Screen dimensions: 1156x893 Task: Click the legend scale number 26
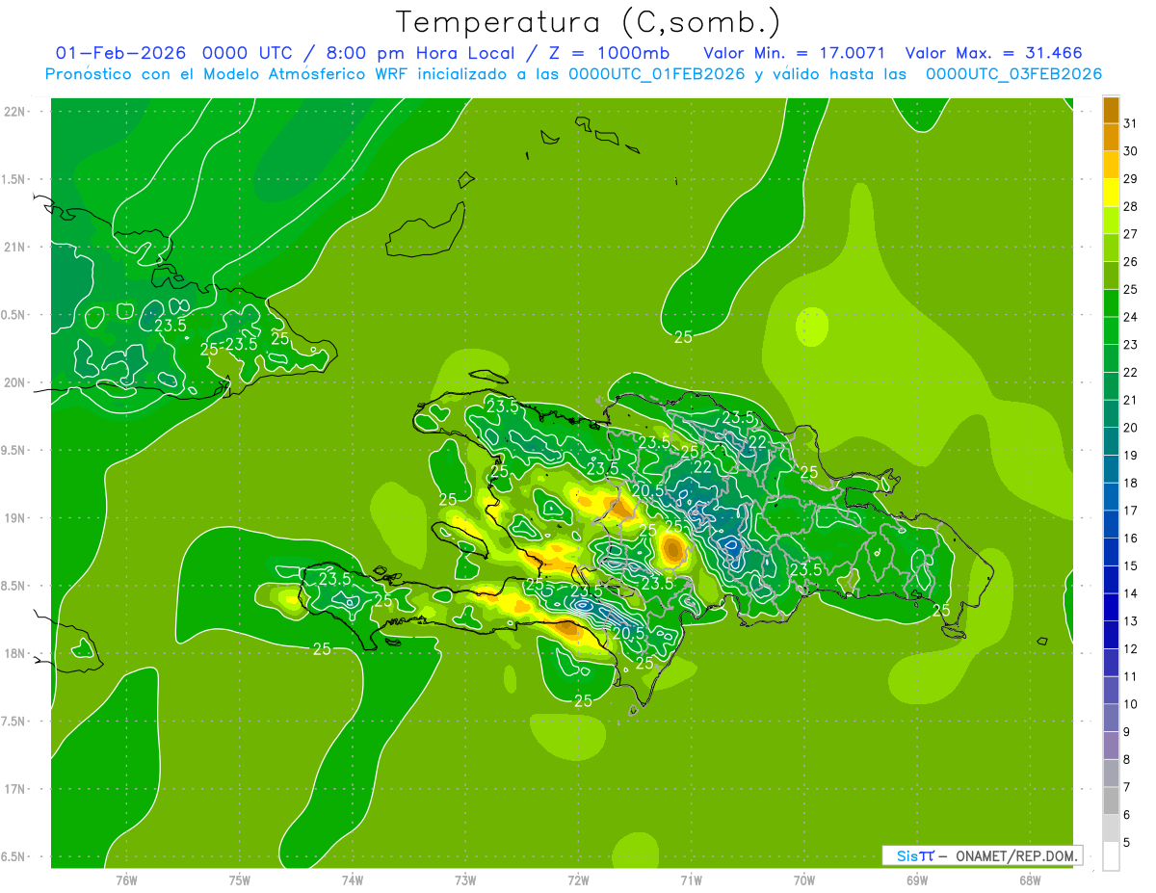1130,262
